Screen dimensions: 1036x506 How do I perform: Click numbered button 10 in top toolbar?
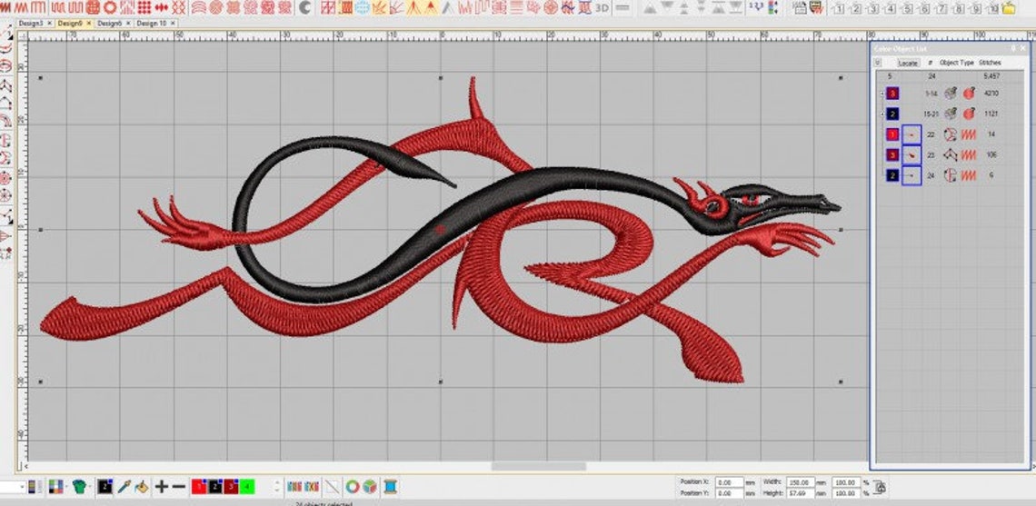[x=991, y=8]
